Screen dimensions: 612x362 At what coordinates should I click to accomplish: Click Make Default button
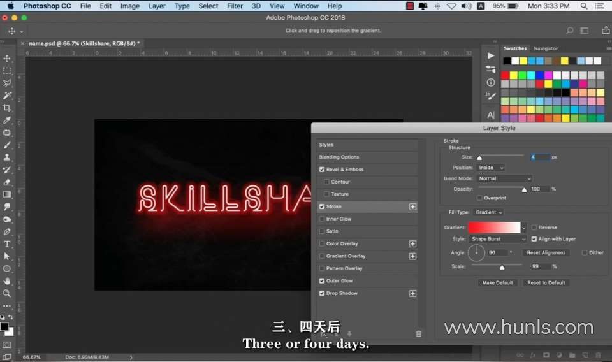coord(498,283)
